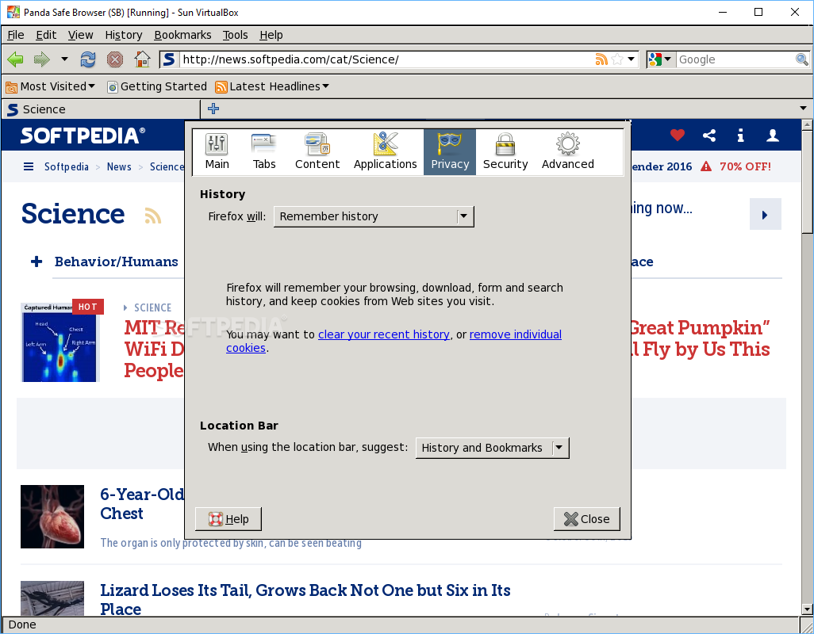Viewport: 814px width, 634px height.
Task: Switch to the Advanced preferences pane
Action: coord(568,151)
